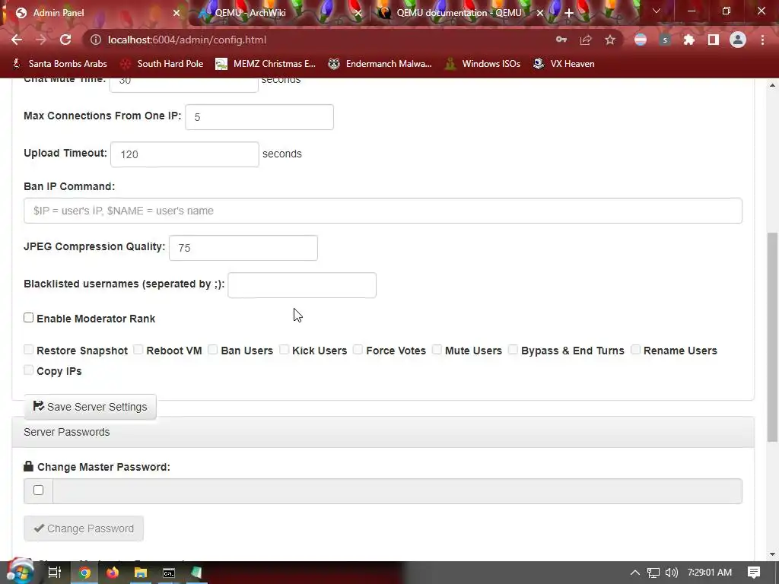Screen dimensions: 779x584
Task: Open the notification center icon
Action: 754,573
